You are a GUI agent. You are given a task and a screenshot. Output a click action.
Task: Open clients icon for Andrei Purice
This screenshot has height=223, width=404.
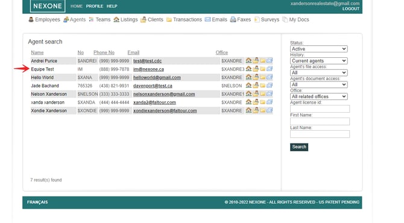pyautogui.click(x=256, y=60)
